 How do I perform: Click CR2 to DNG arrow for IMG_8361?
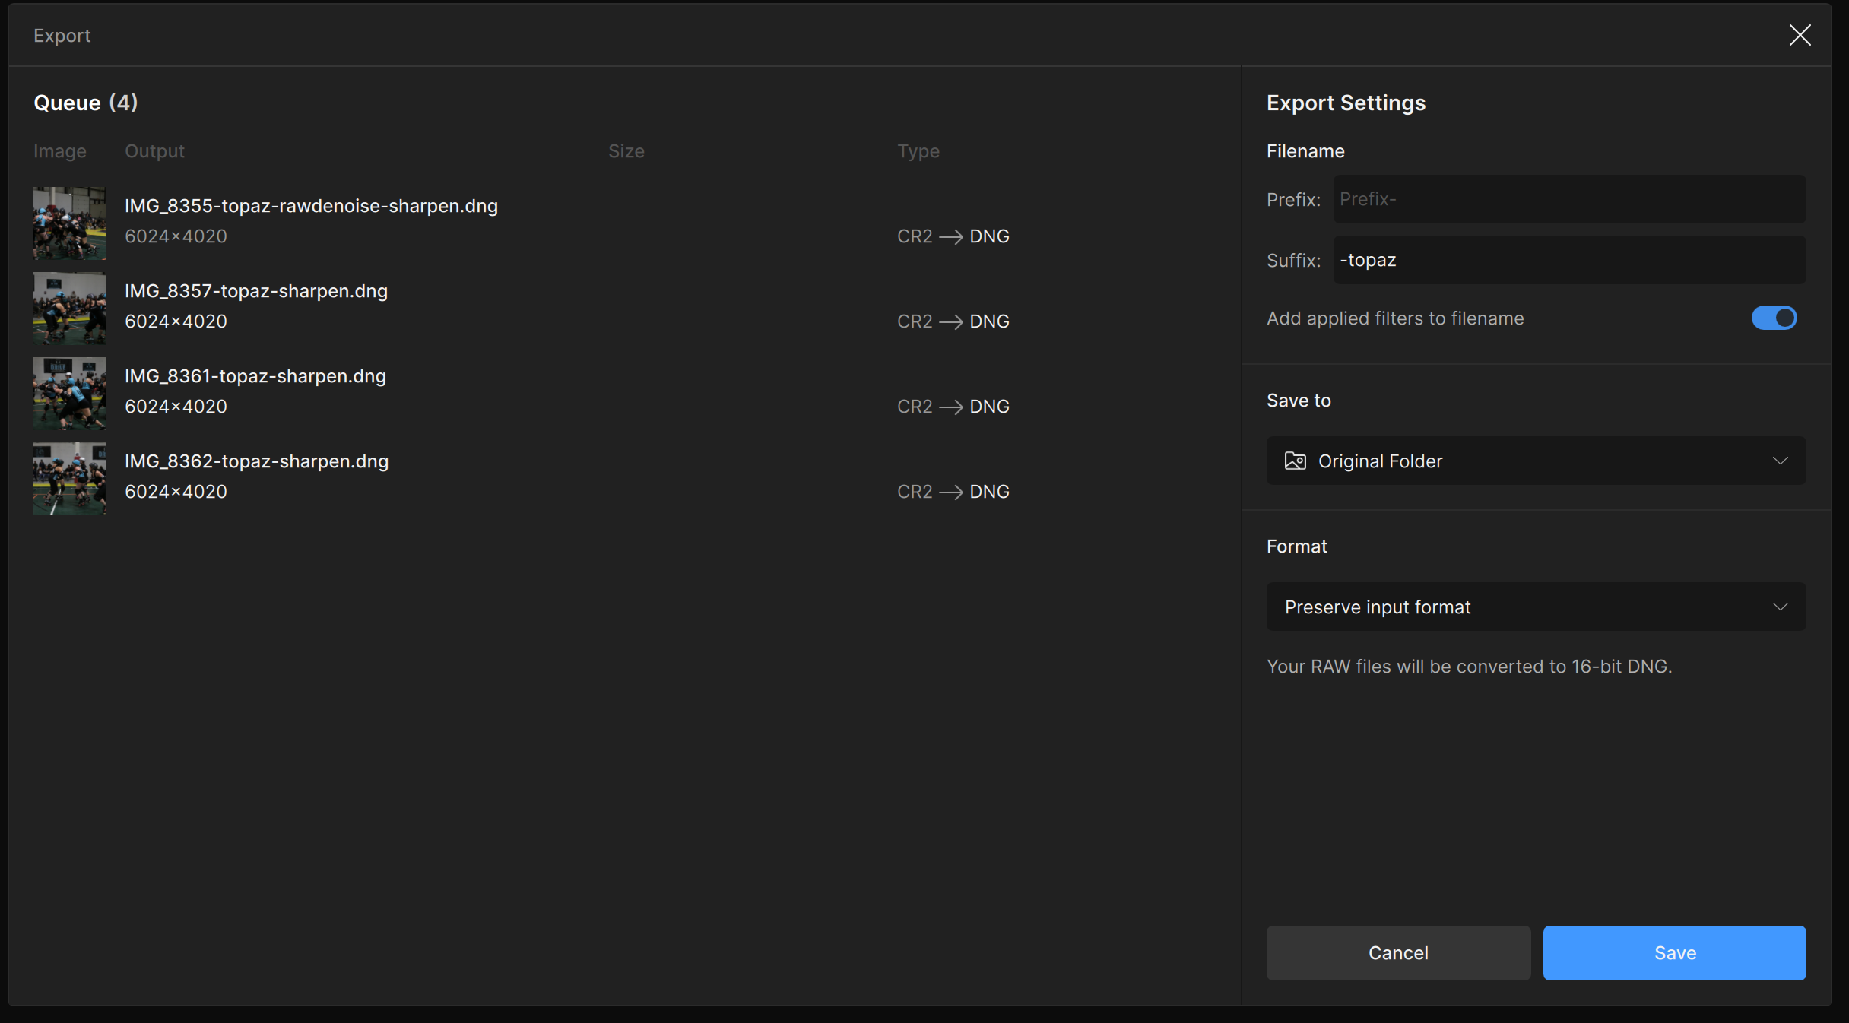tap(950, 407)
